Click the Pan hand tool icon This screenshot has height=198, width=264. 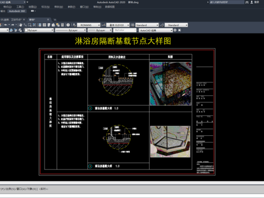pos(20,25)
